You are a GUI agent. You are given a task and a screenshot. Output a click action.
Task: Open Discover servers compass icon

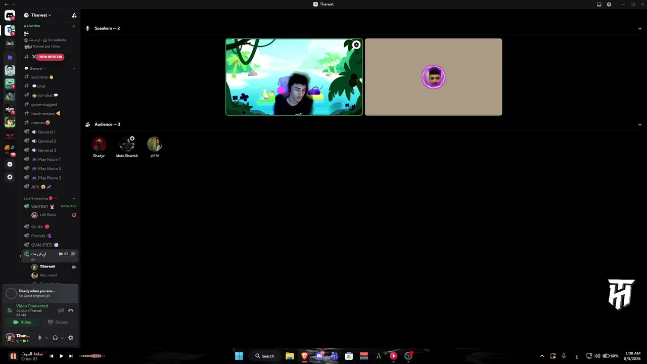point(10,177)
